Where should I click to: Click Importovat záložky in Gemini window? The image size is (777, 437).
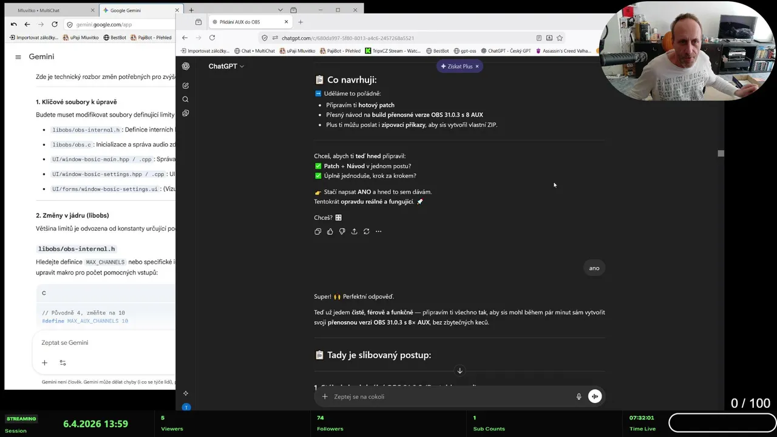[x=34, y=38]
